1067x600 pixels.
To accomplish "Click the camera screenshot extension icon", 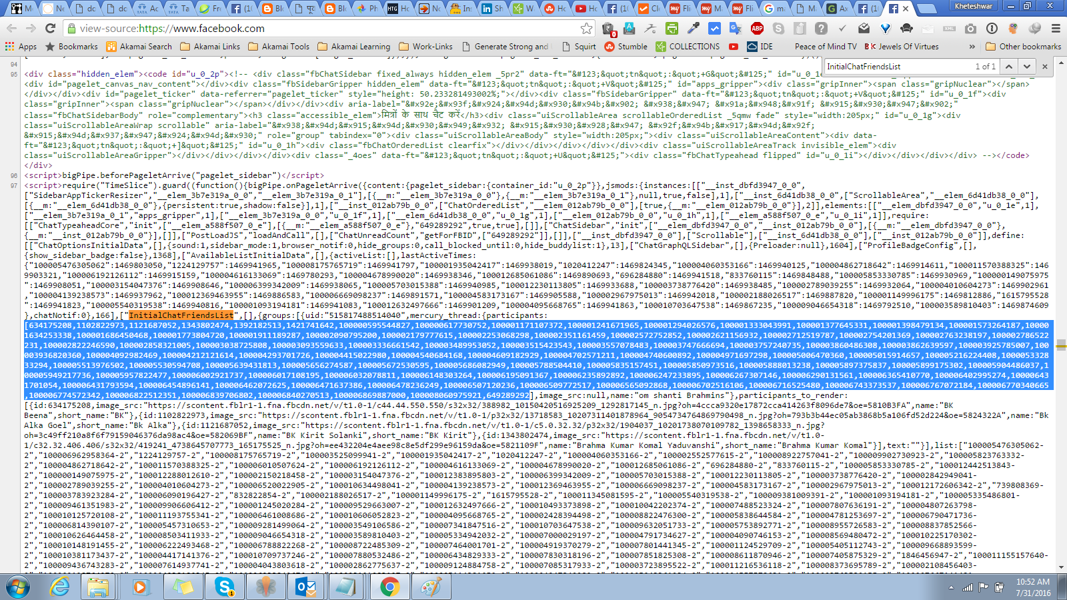I will tap(970, 29).
